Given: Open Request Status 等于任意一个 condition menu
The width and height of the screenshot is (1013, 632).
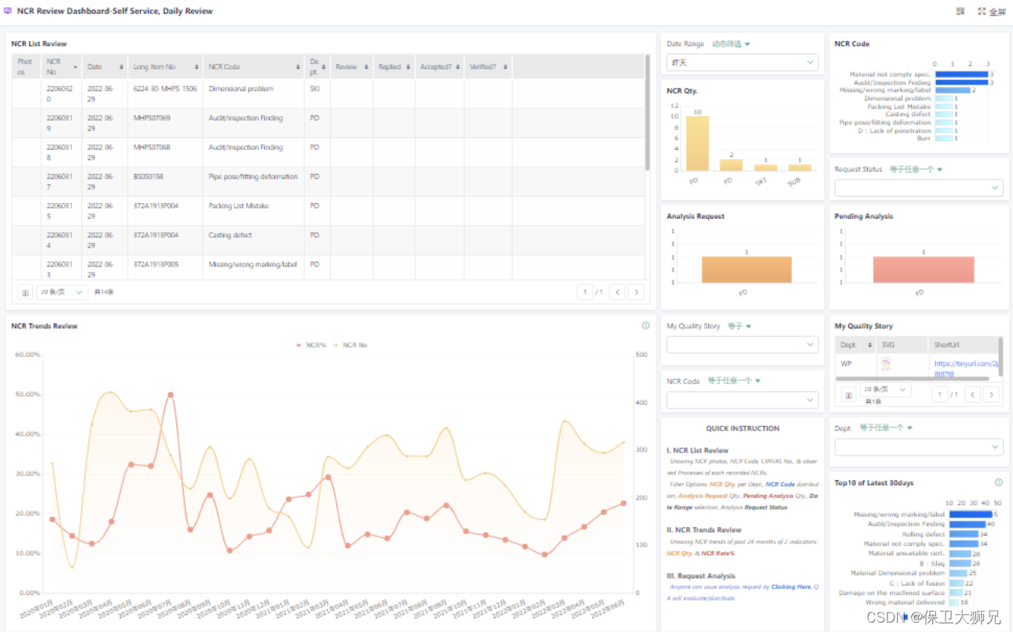Looking at the screenshot, I should point(916,169).
